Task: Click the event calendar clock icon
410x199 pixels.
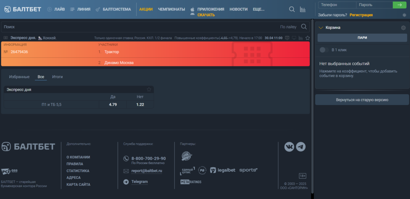Action: (287, 38)
